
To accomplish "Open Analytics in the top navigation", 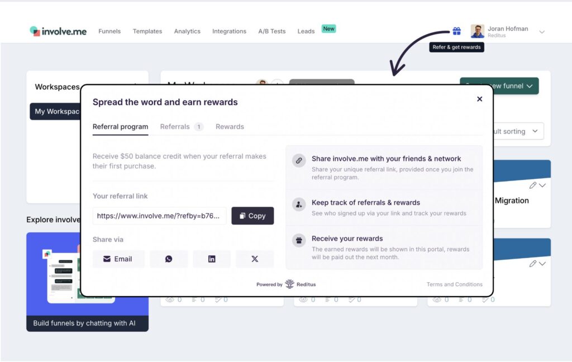I will click(x=187, y=31).
